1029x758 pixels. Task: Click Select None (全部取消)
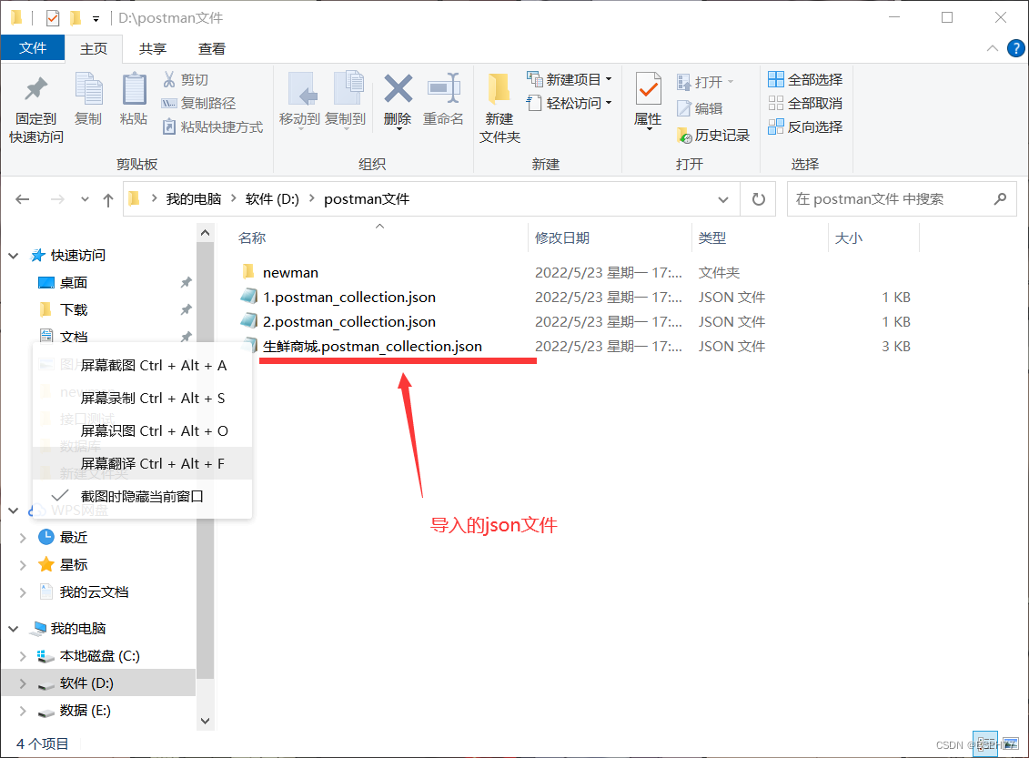coord(805,103)
